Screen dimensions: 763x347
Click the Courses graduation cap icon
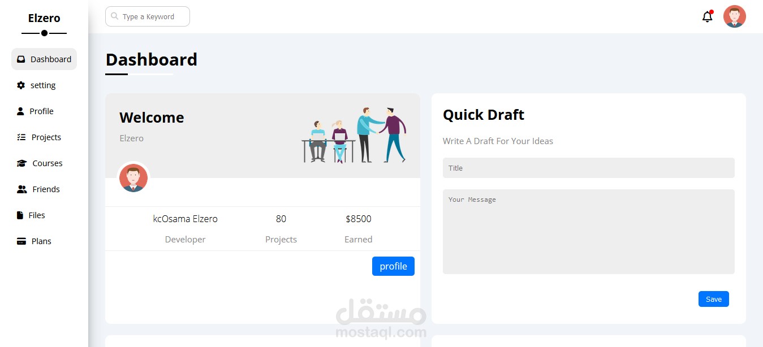[21, 163]
